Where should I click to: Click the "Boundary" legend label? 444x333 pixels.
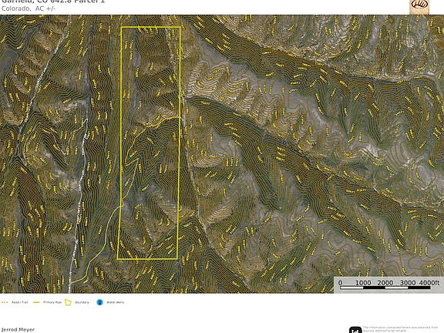pos(82,302)
